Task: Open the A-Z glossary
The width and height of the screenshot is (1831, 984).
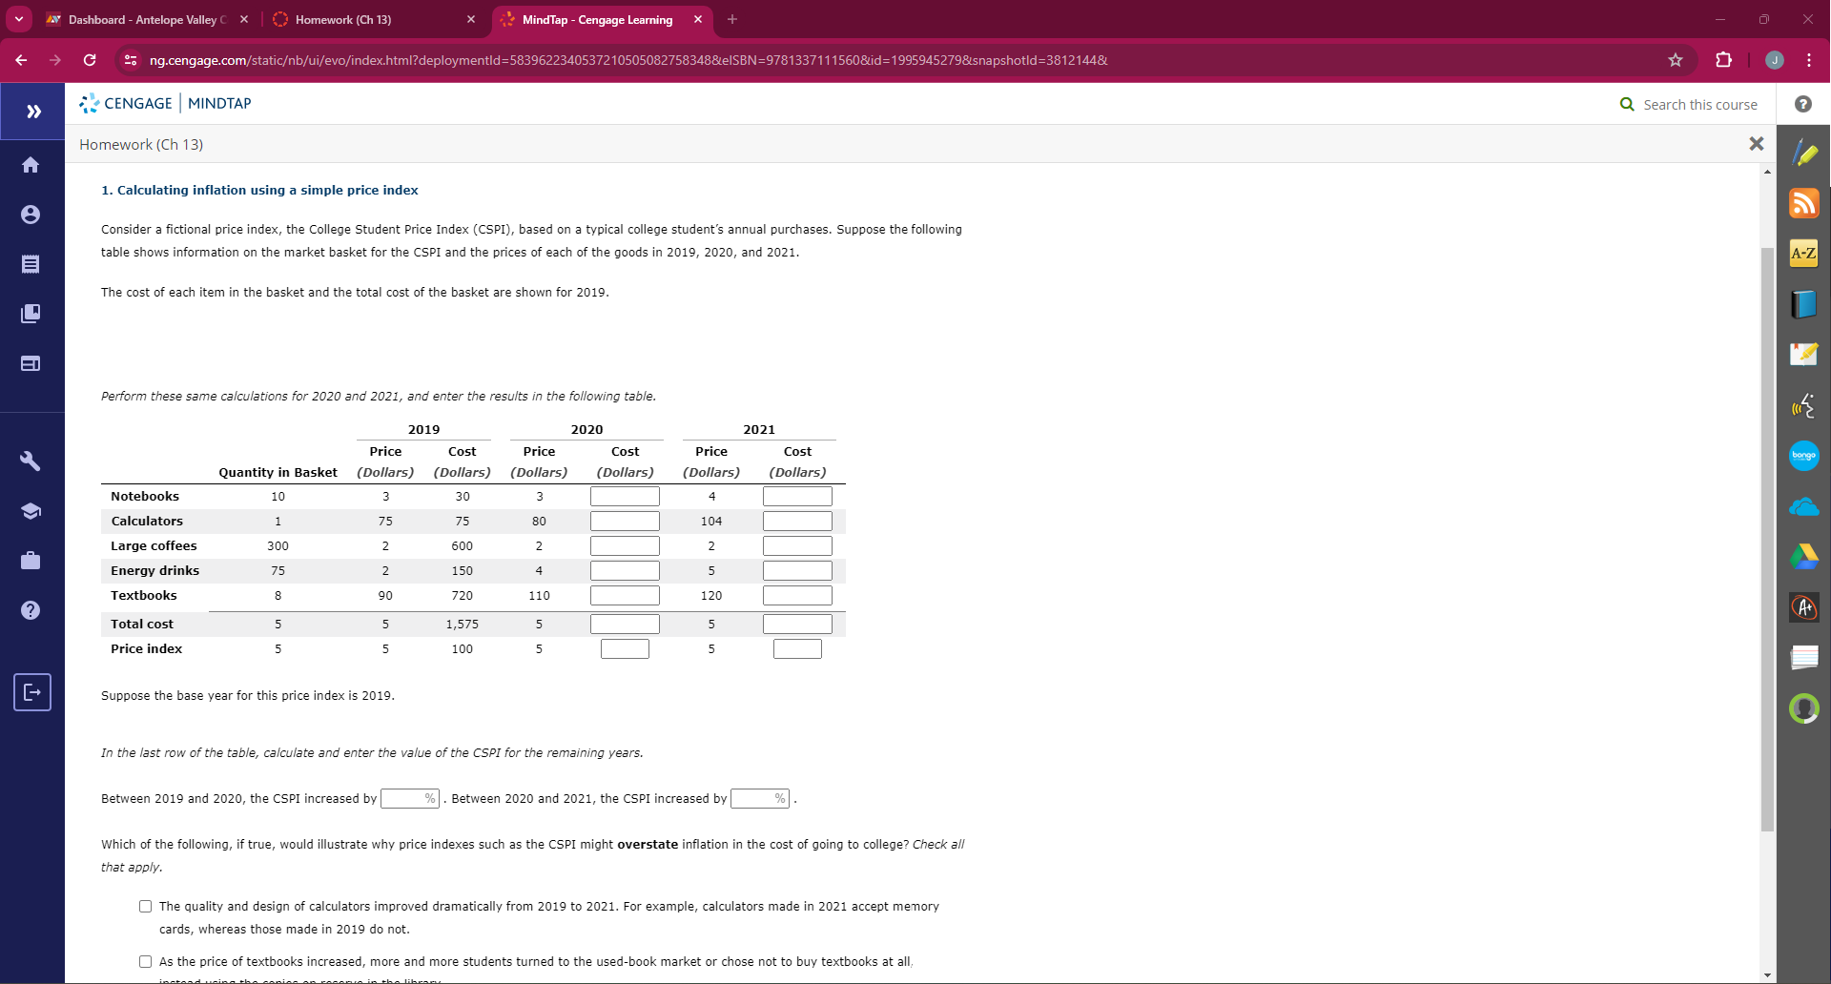Action: pos(1804,253)
